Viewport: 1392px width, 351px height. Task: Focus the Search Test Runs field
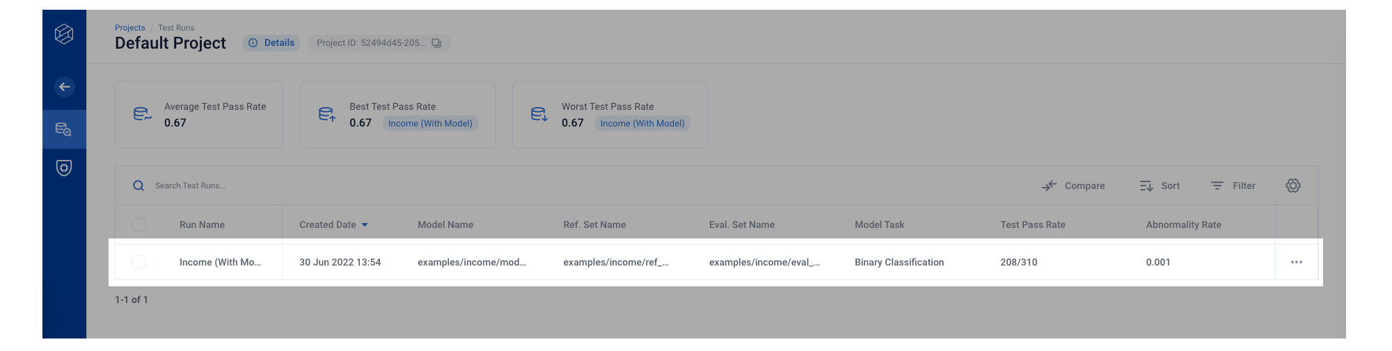point(487,186)
